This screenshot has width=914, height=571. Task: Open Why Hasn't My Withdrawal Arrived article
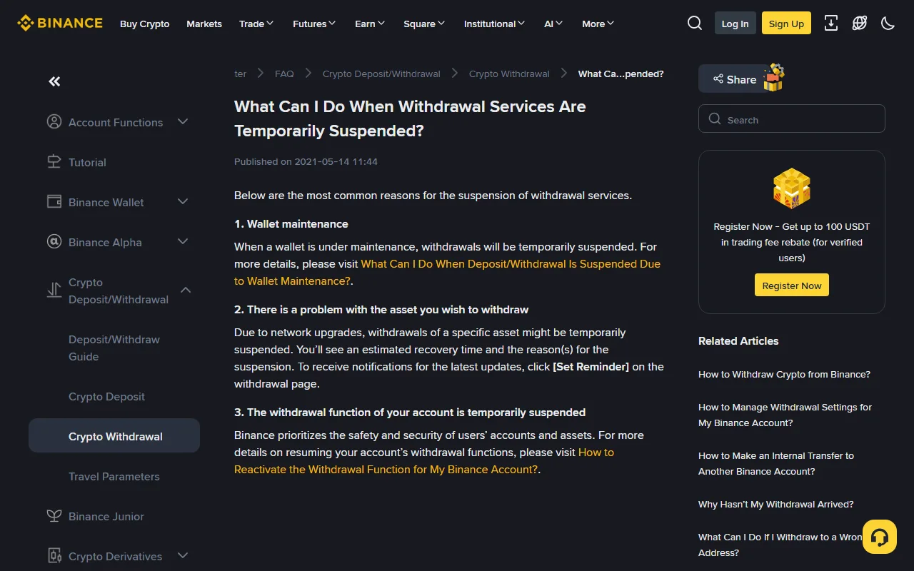[x=776, y=504]
